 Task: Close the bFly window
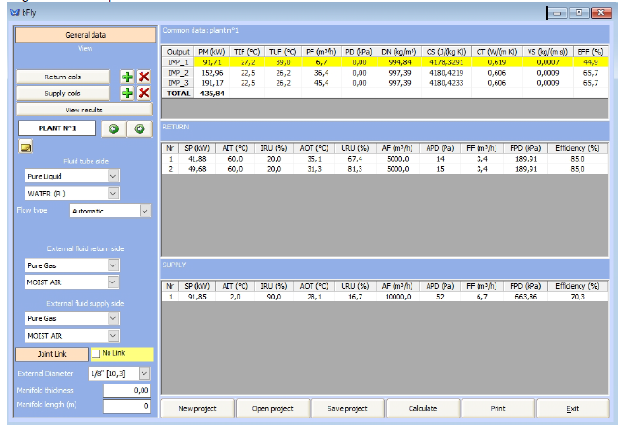[x=601, y=13]
